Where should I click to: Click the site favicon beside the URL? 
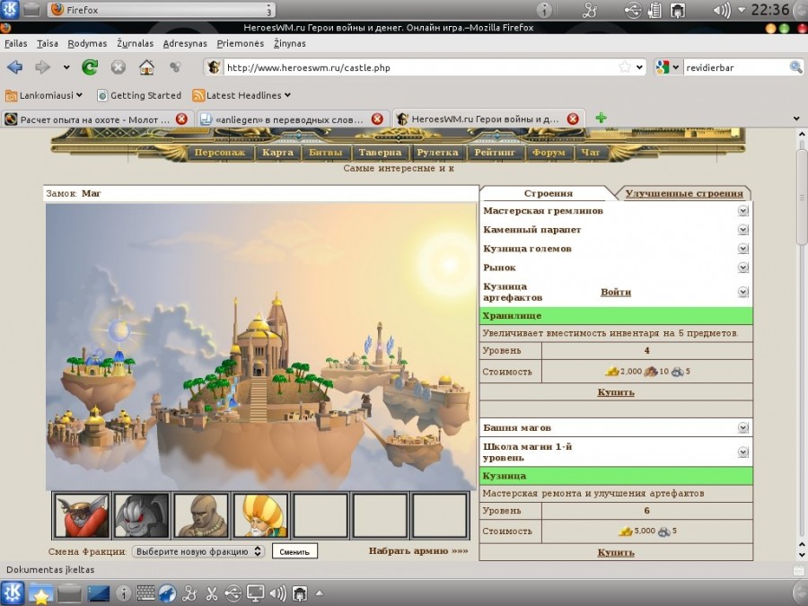(x=214, y=67)
